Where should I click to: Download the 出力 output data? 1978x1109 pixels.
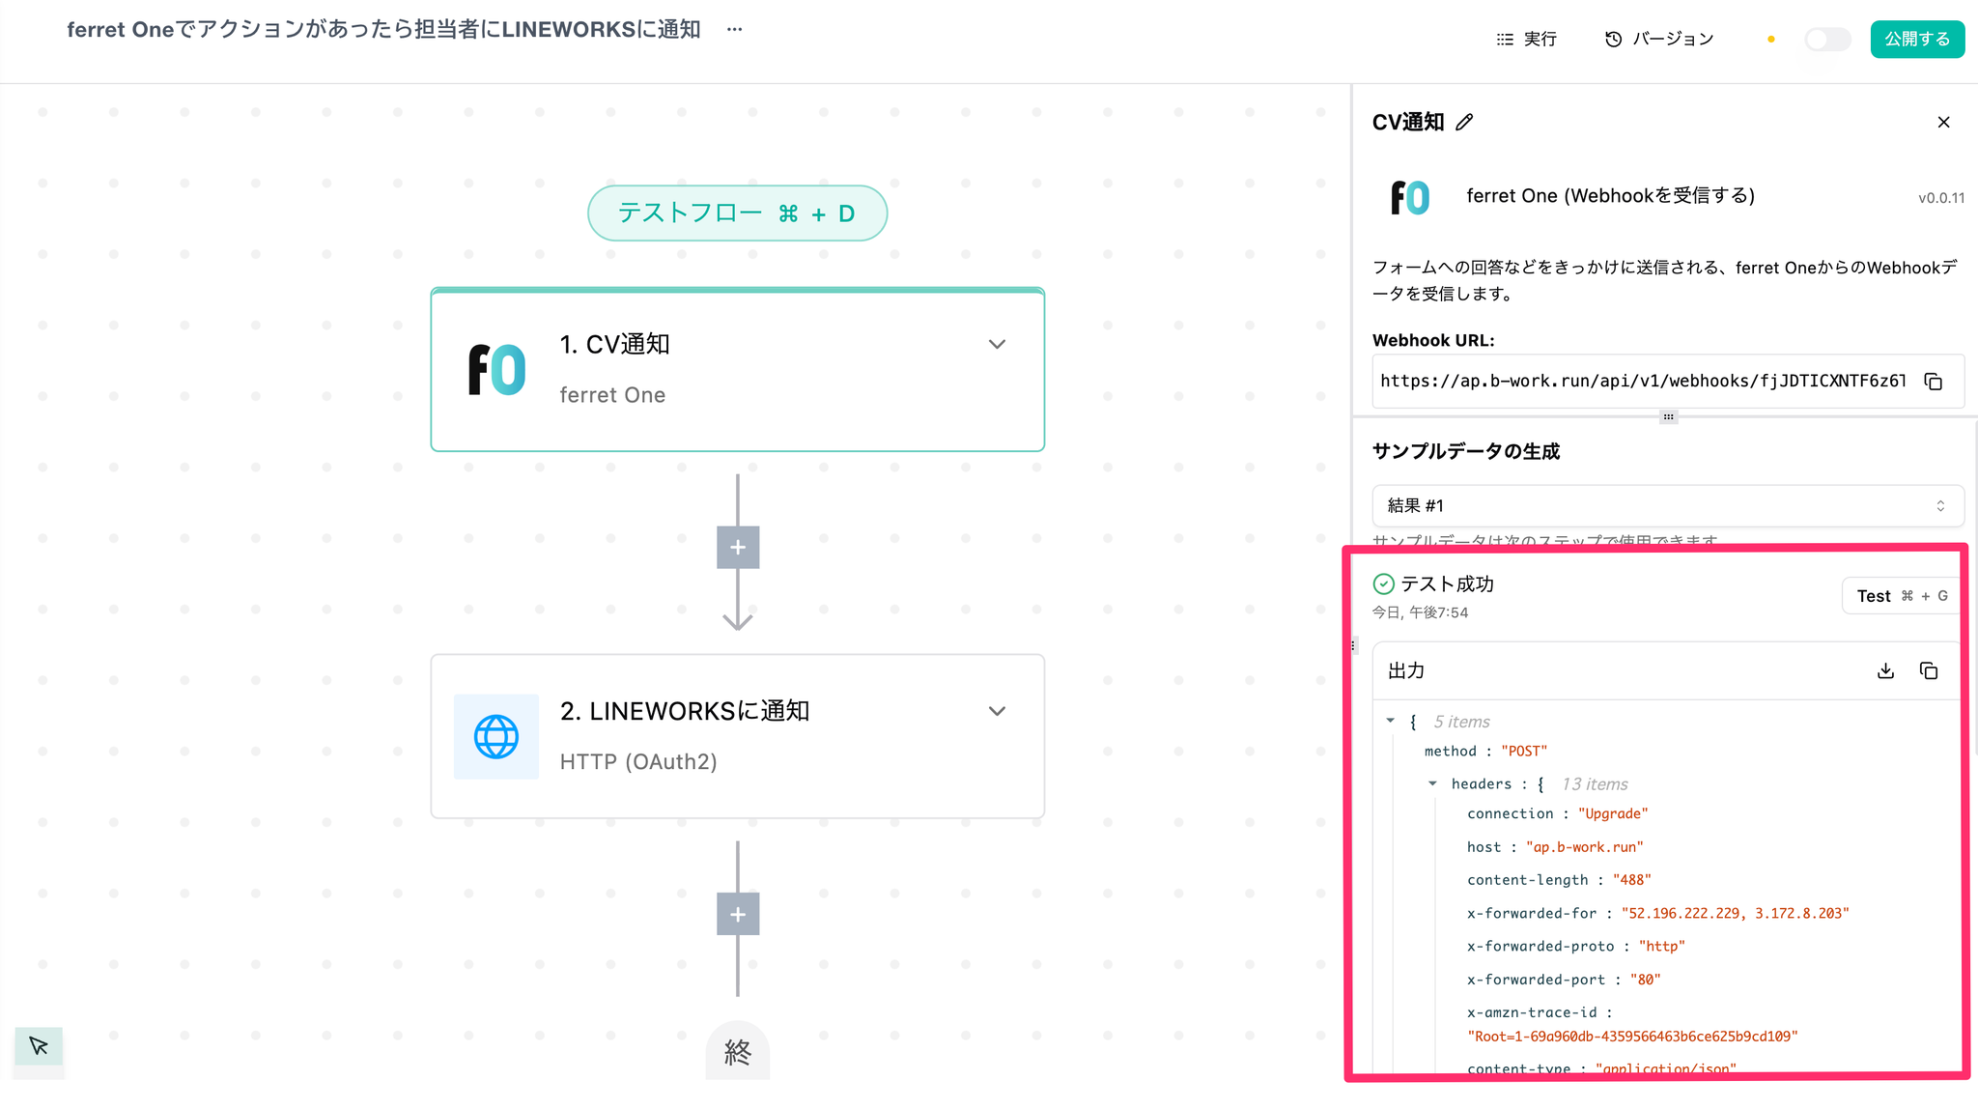point(1885,670)
